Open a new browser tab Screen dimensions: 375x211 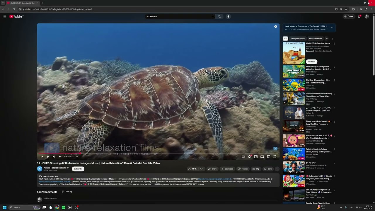[x=43, y=3]
